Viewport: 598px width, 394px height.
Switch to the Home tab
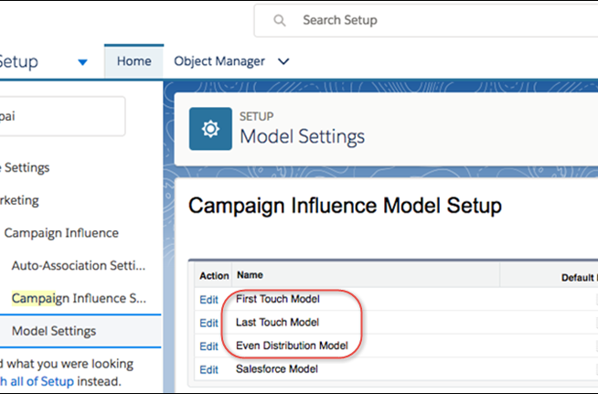tap(133, 61)
